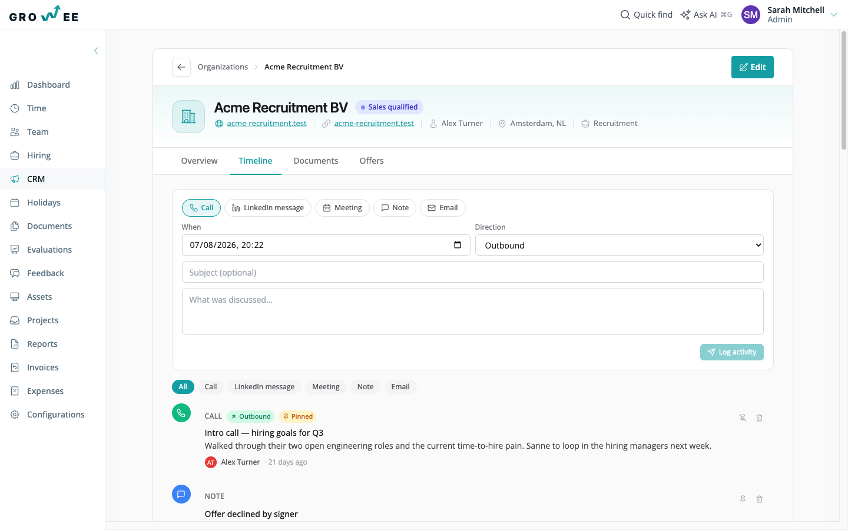Image resolution: width=848 pixels, height=530 pixels.
Task: Click the Subject (optional) field
Action: 473,272
